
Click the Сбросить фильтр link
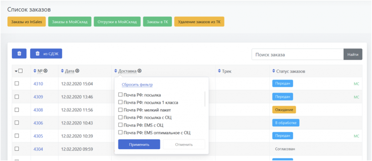pyautogui.click(x=137, y=85)
